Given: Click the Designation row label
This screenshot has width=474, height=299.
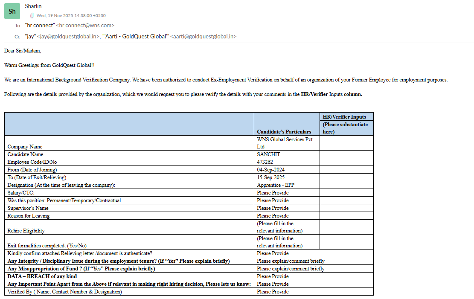Looking at the screenshot, I should click(x=61, y=185).
